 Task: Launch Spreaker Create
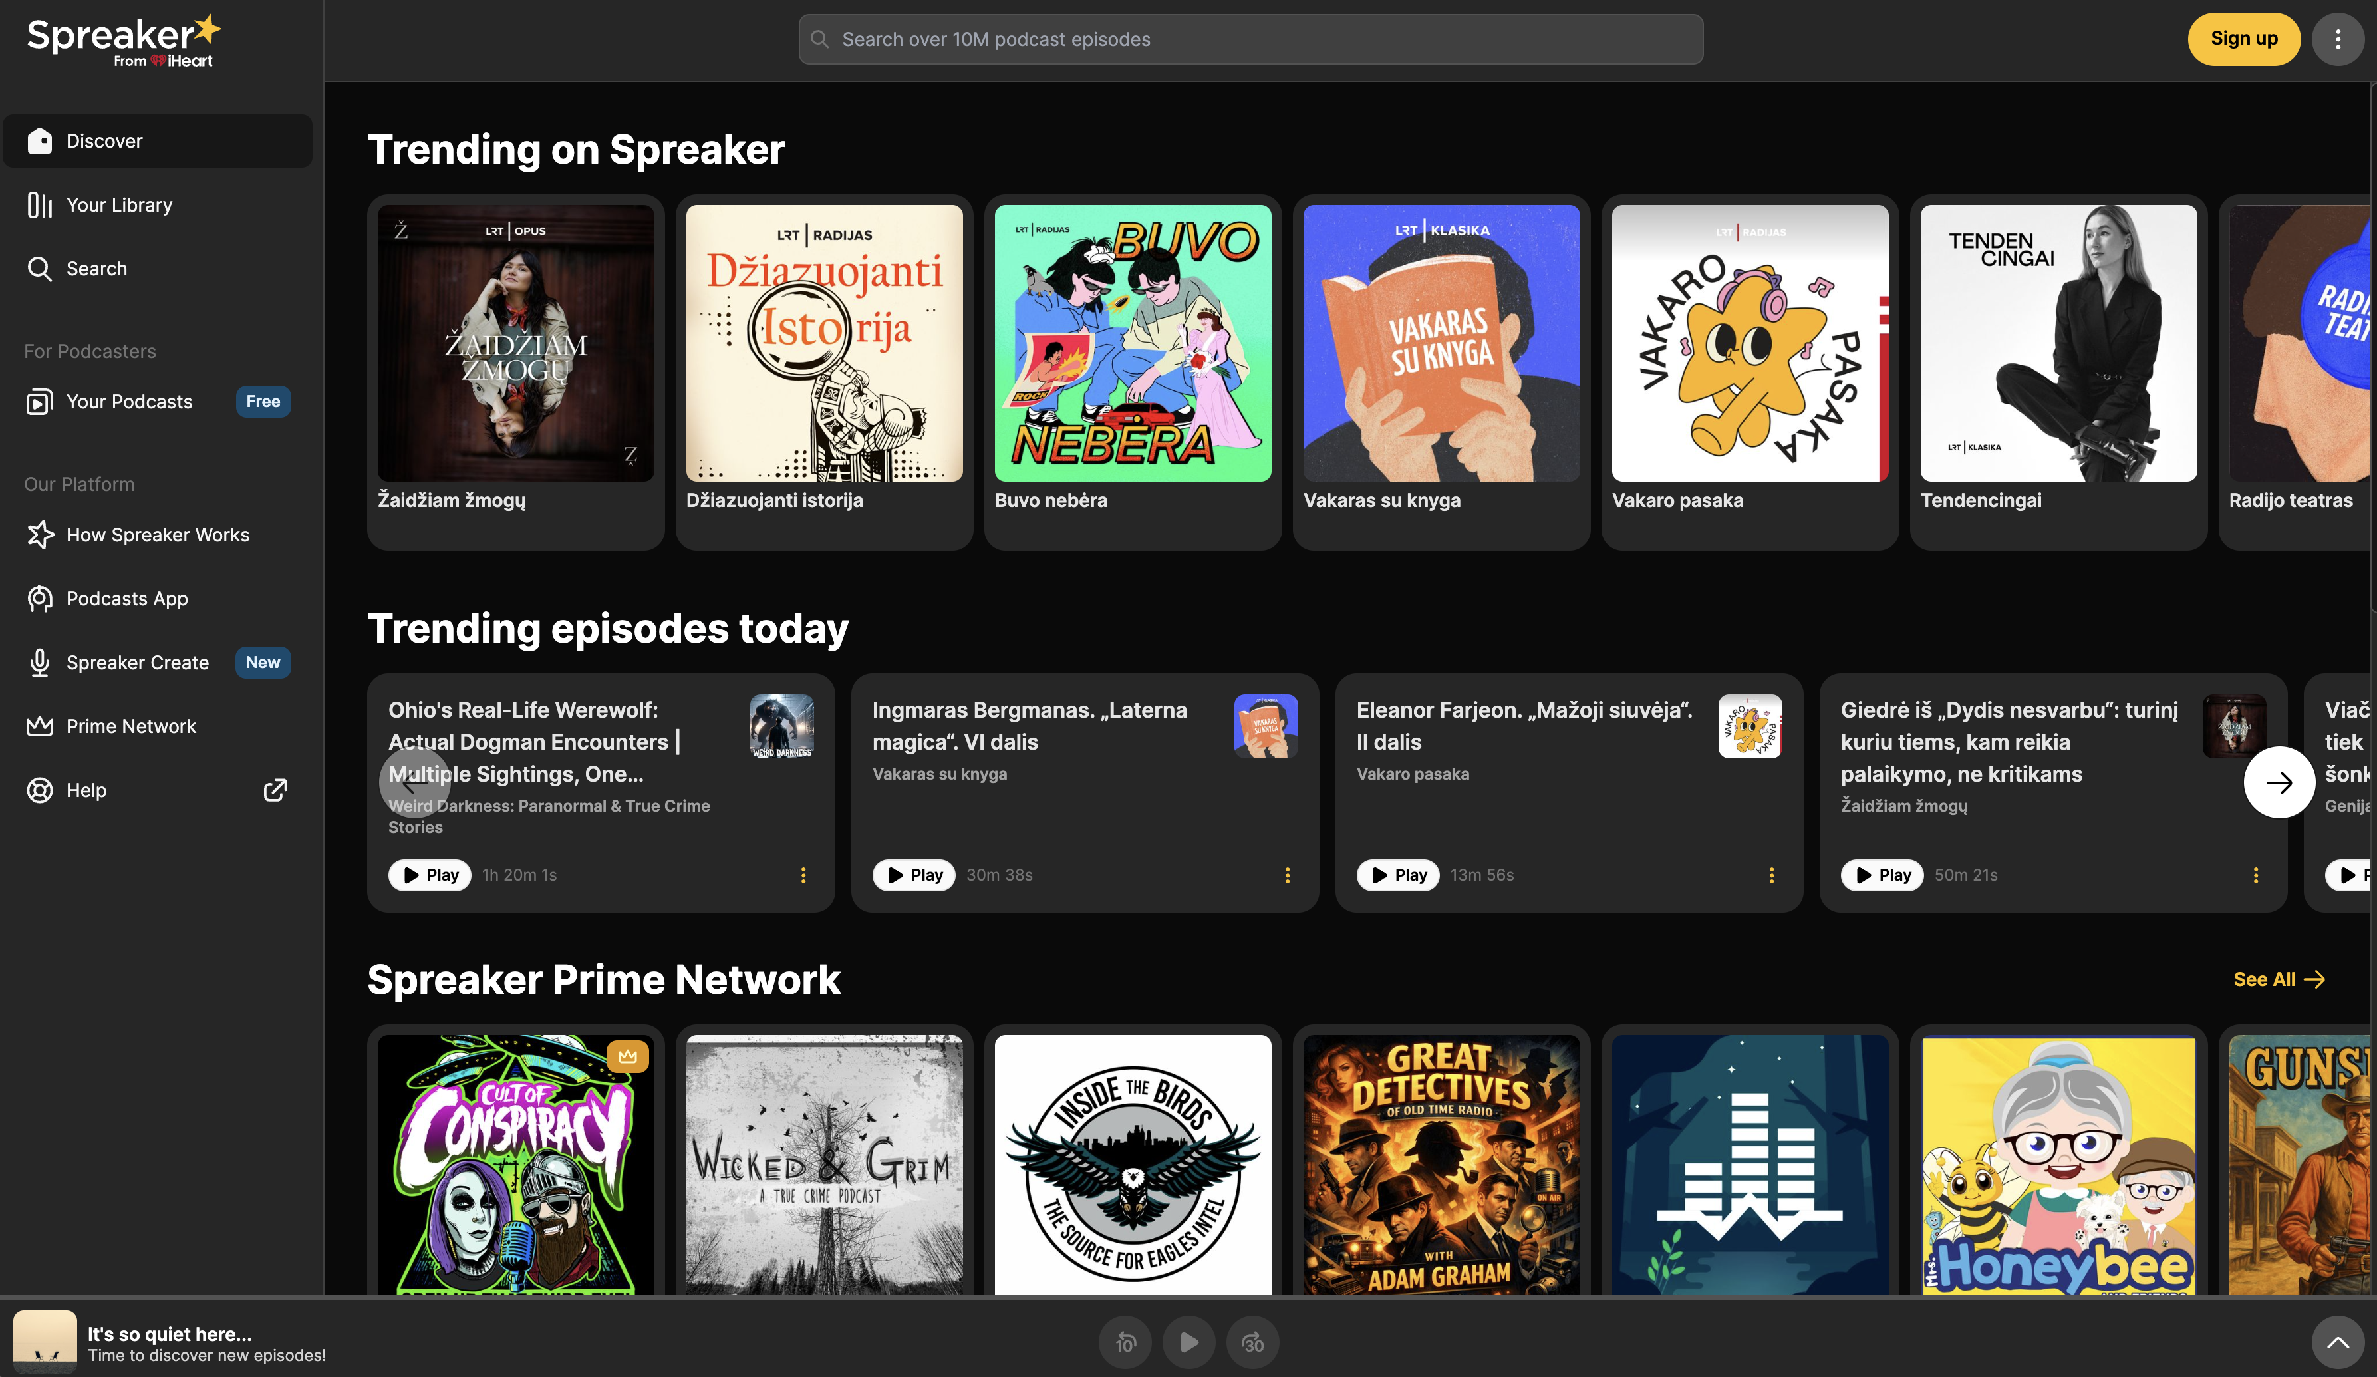click(x=138, y=662)
